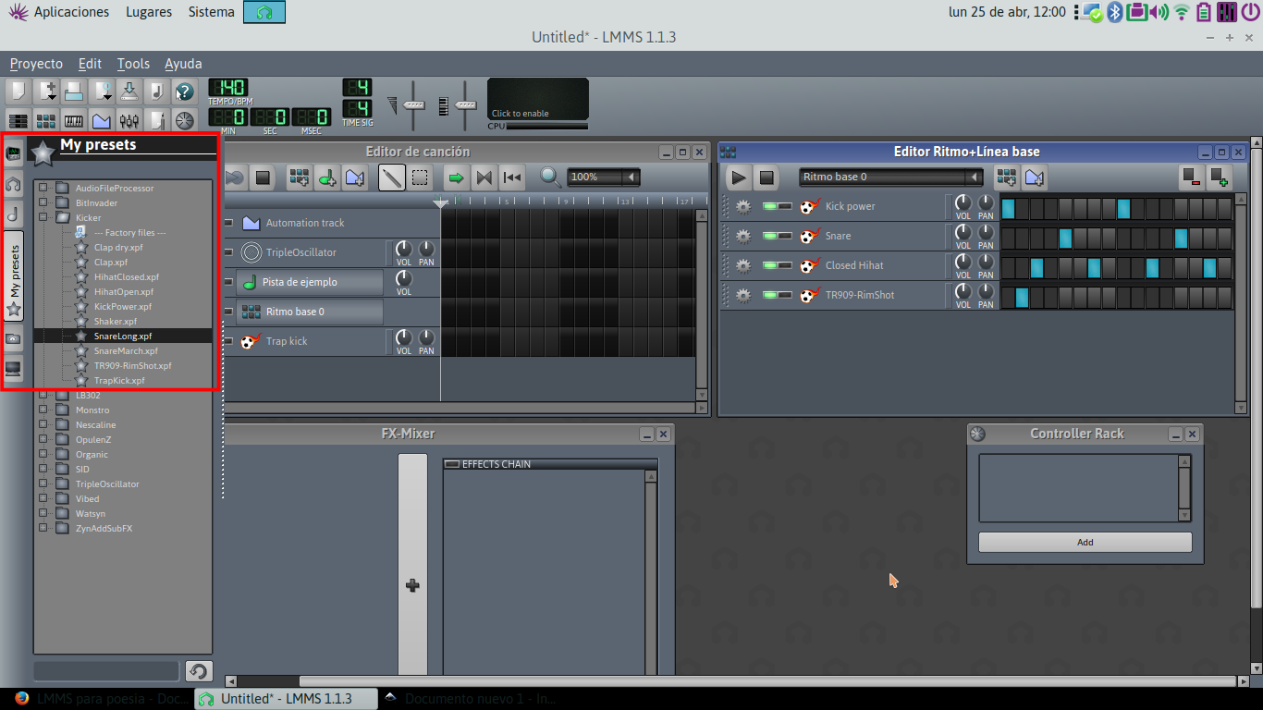Select the rectangle edit mode in Editor de canción
This screenshot has width=1263, height=710.
click(418, 177)
